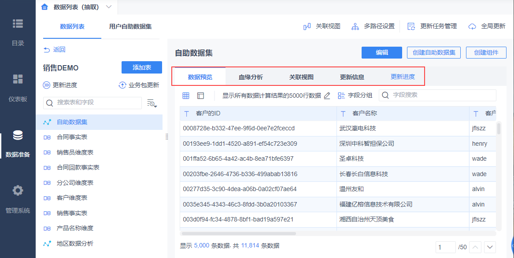Open 管理系统 gear icon in sidebar
Screen dimensions: 514x258
[18, 191]
